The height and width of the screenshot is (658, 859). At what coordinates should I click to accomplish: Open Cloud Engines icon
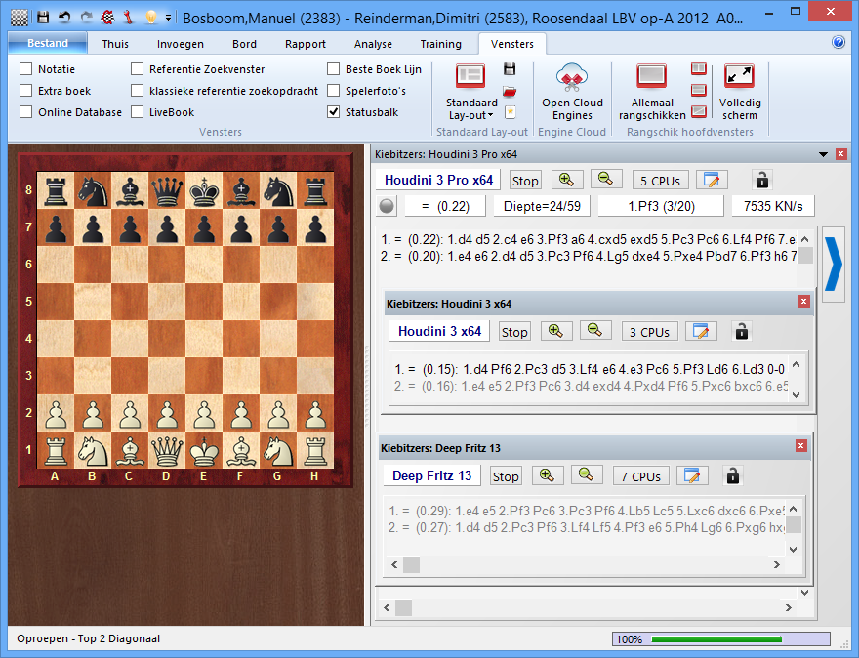click(x=572, y=77)
